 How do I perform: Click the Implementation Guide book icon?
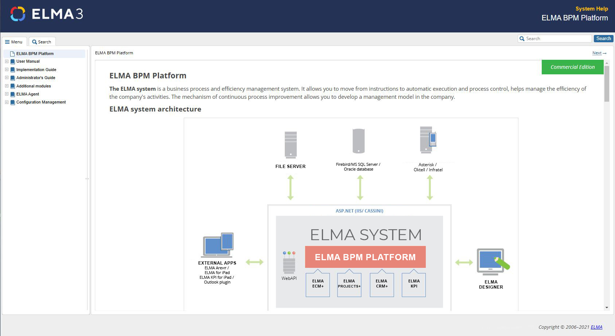tap(13, 70)
